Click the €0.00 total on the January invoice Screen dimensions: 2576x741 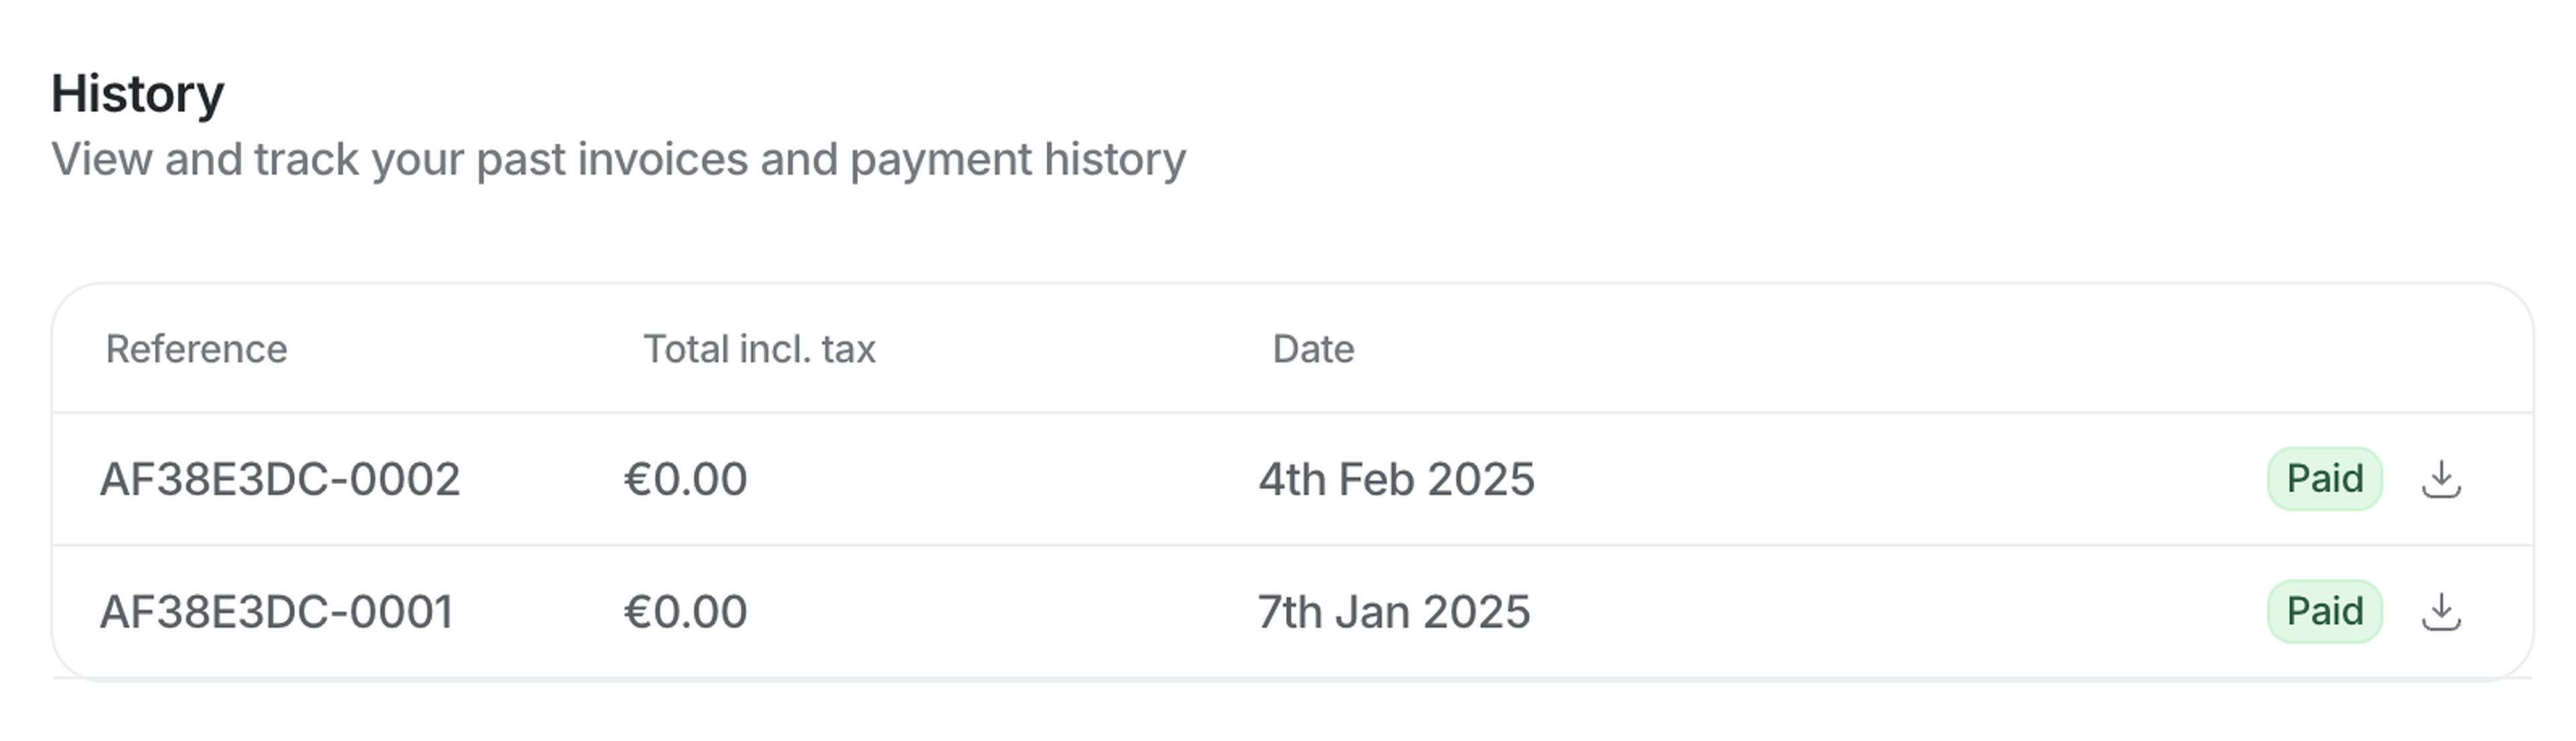[685, 611]
